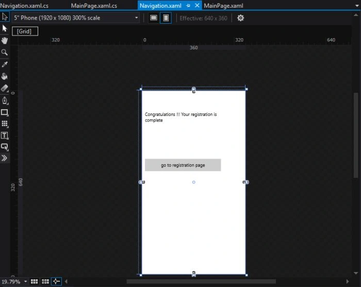Click the scroll left arrow

pyautogui.click(x=66, y=281)
